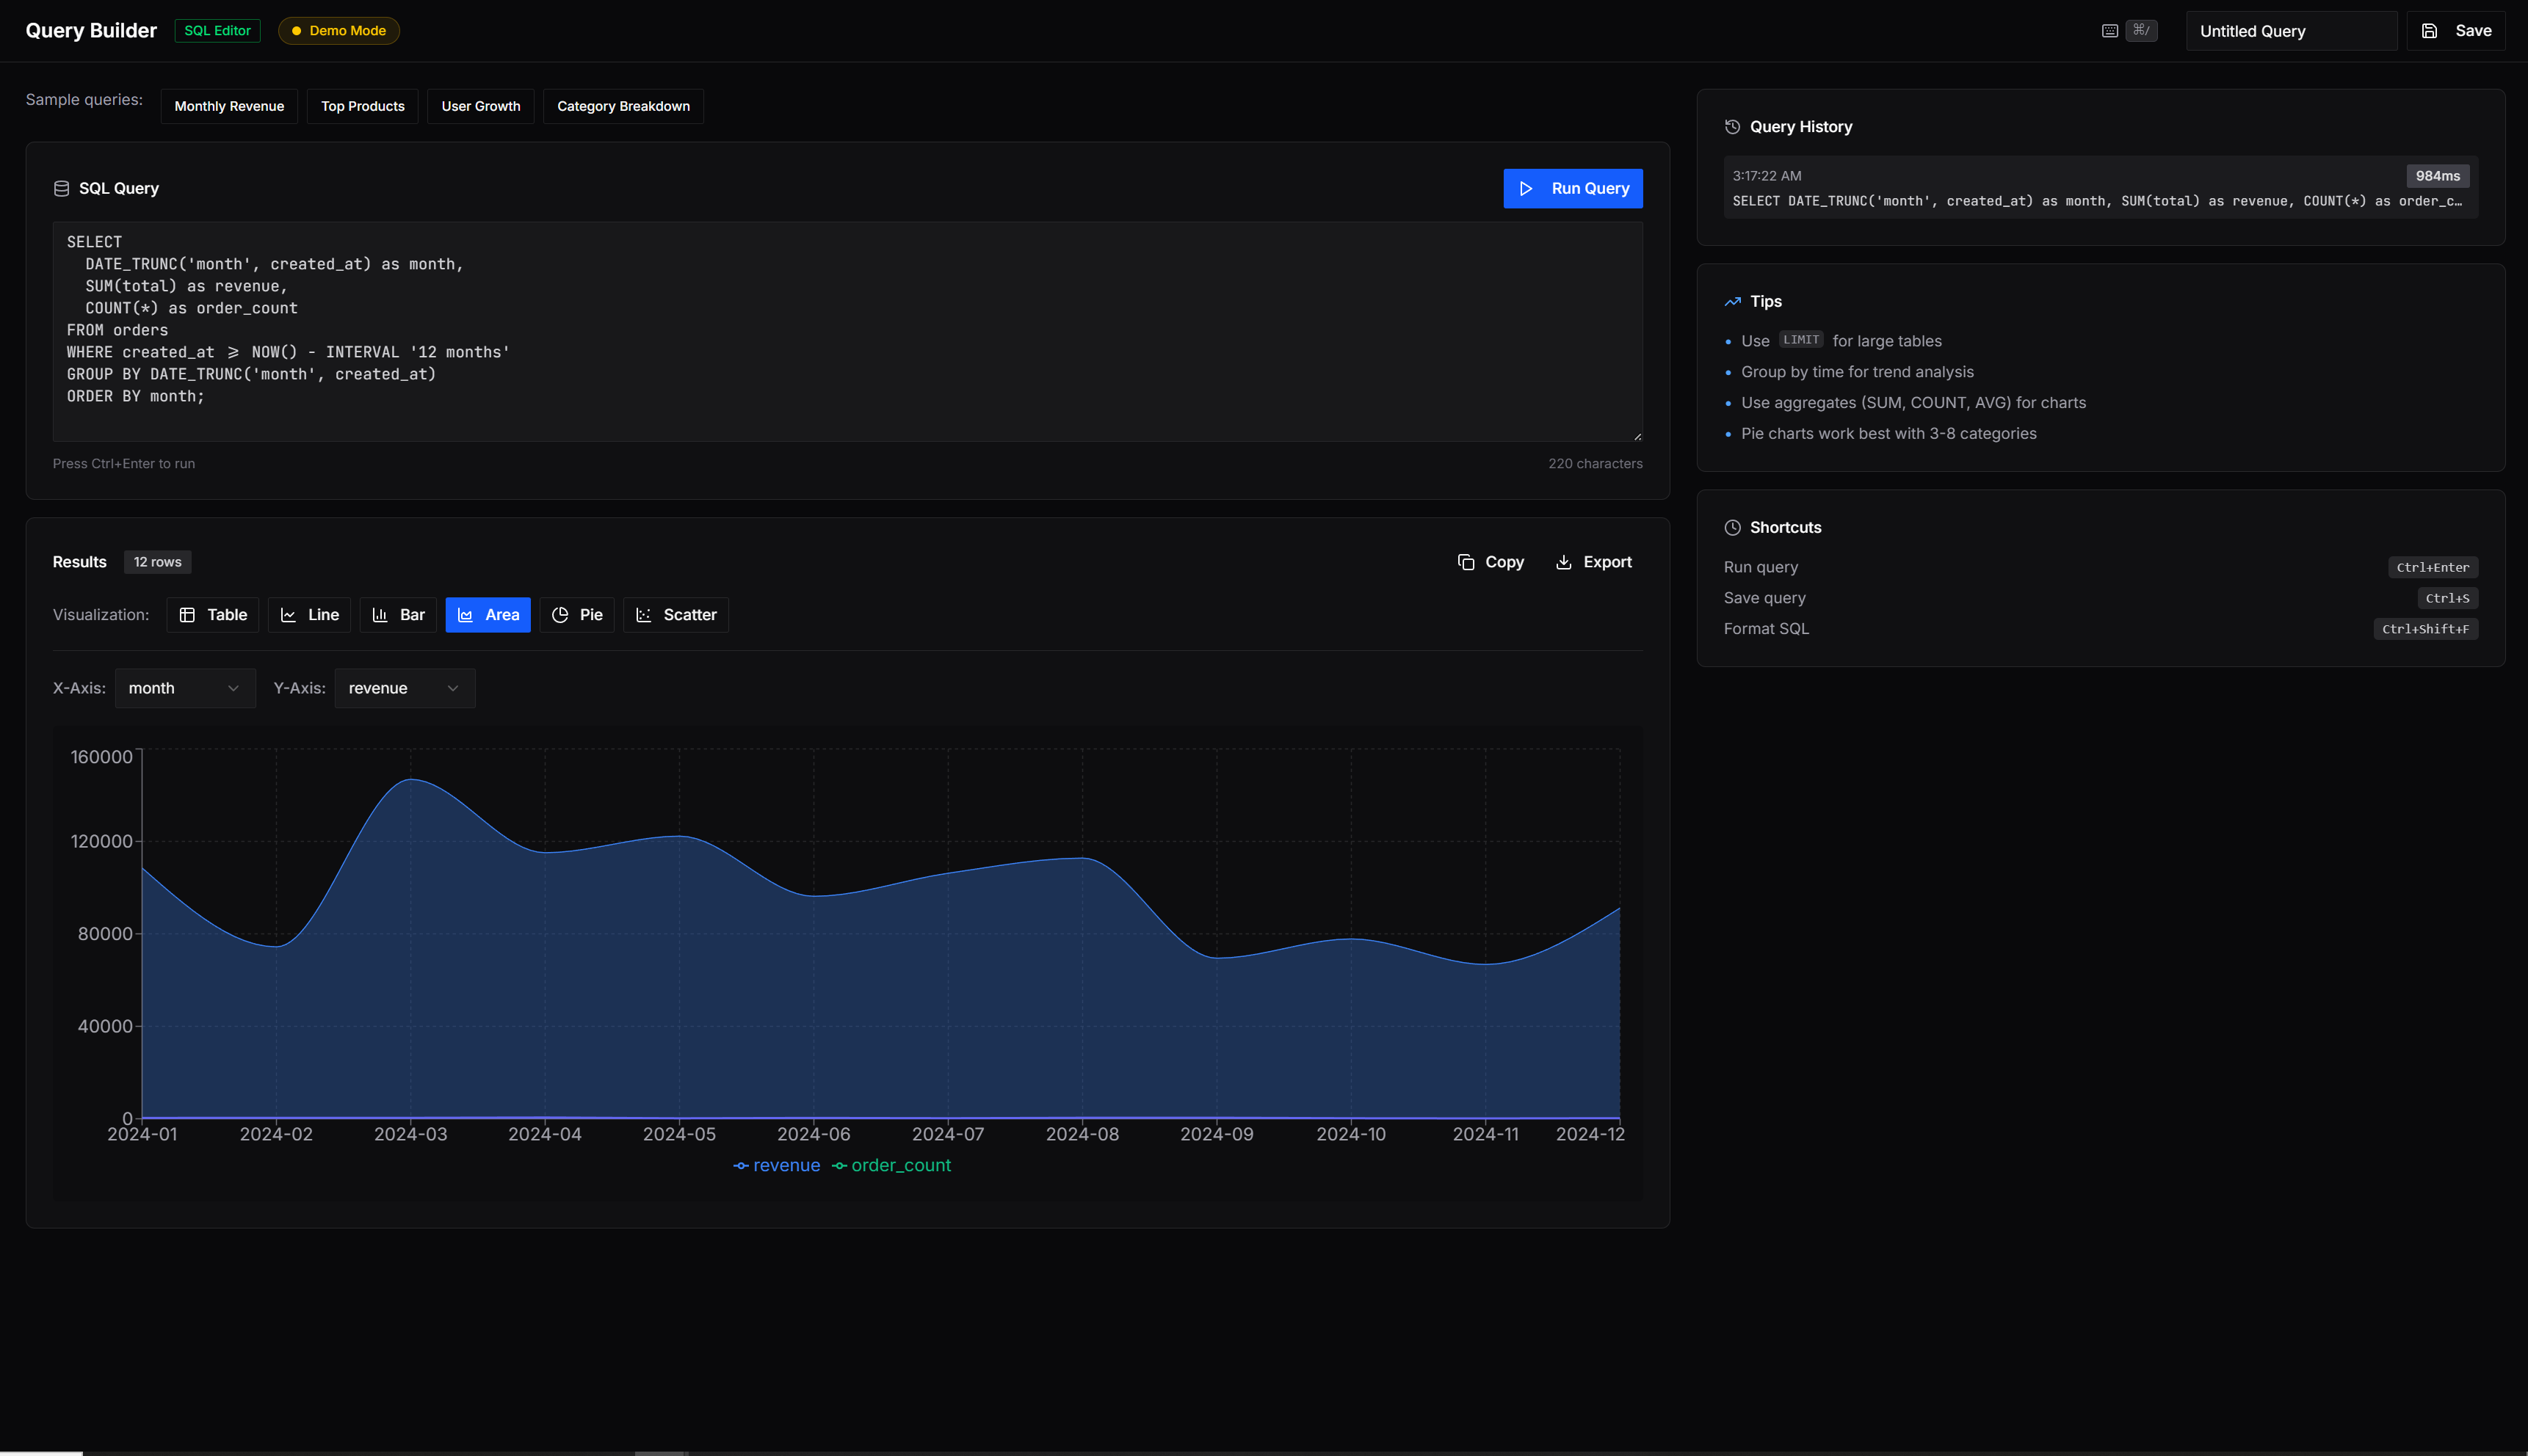The height and width of the screenshot is (1456, 2528).
Task: Click the save disk icon
Action: 2429,31
